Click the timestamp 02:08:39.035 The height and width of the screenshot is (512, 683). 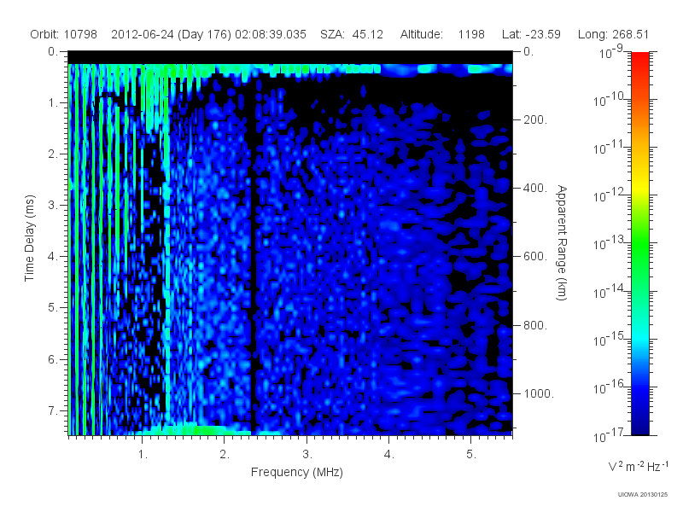click(271, 34)
